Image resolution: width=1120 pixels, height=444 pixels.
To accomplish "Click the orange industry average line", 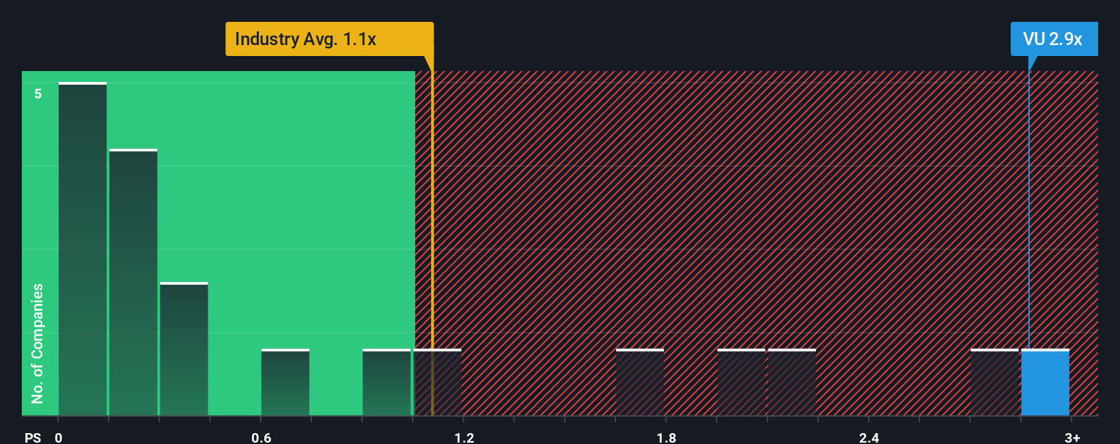I will (x=432, y=236).
